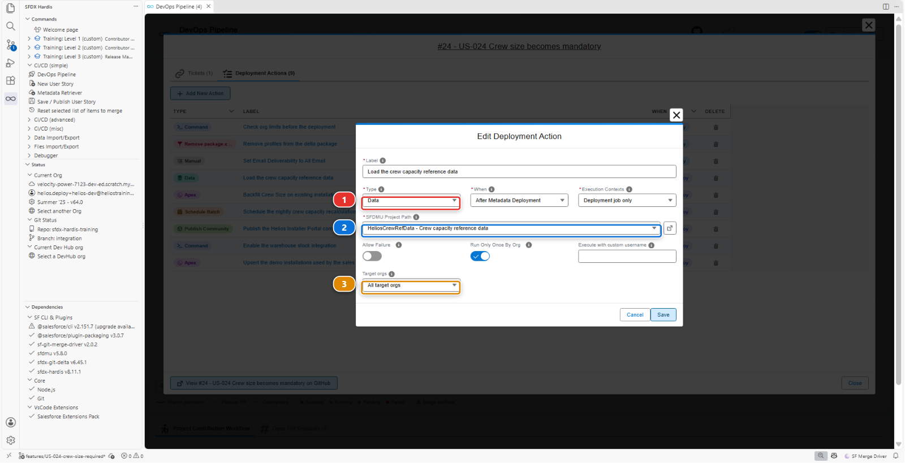Click the Add New Action button
The image size is (905, 463).
pos(200,93)
